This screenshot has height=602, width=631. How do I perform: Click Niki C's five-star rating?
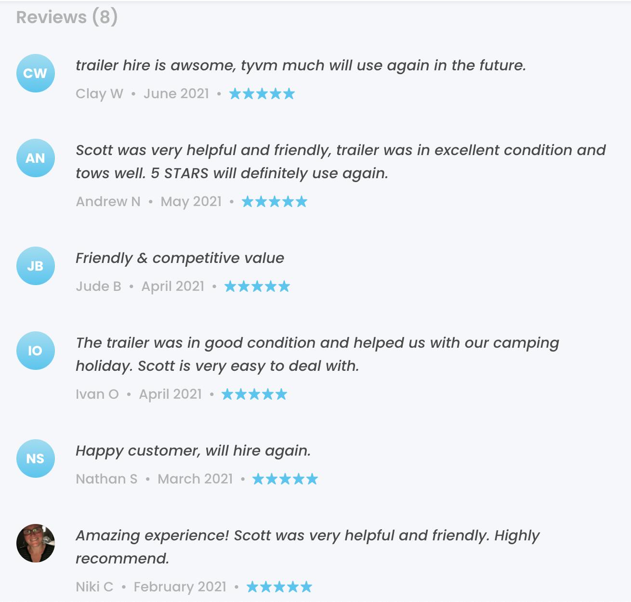coord(279,587)
